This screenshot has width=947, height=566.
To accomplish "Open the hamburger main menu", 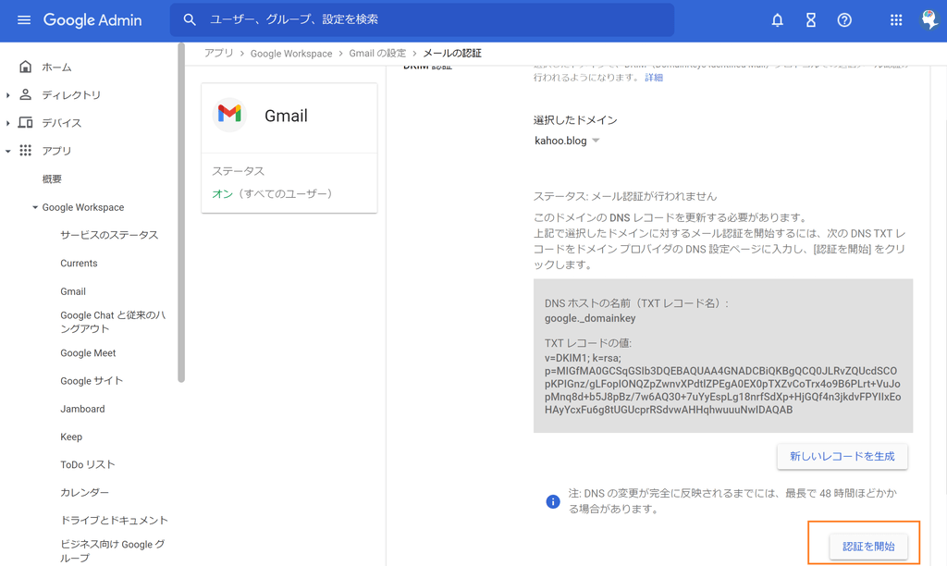I will point(24,20).
